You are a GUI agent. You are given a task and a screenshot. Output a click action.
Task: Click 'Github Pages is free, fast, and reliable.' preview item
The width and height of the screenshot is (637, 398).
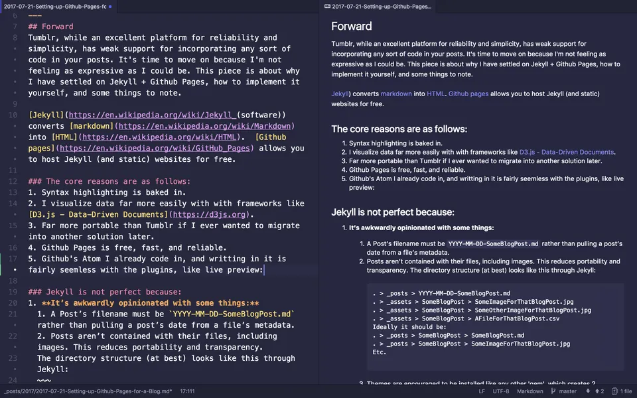coord(407,170)
